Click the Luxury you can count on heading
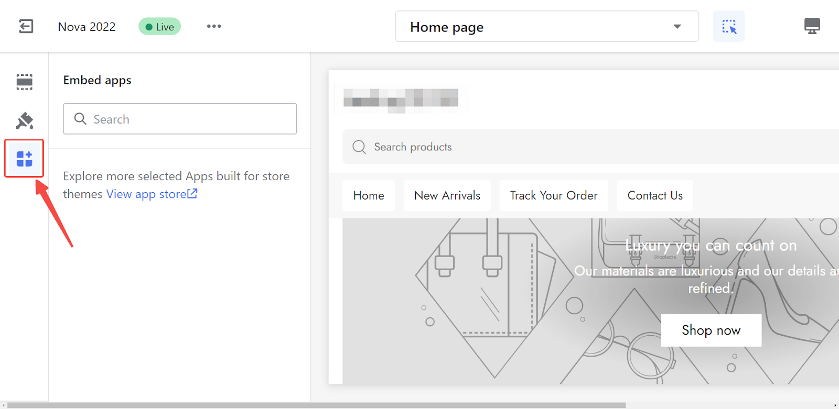 pos(711,246)
